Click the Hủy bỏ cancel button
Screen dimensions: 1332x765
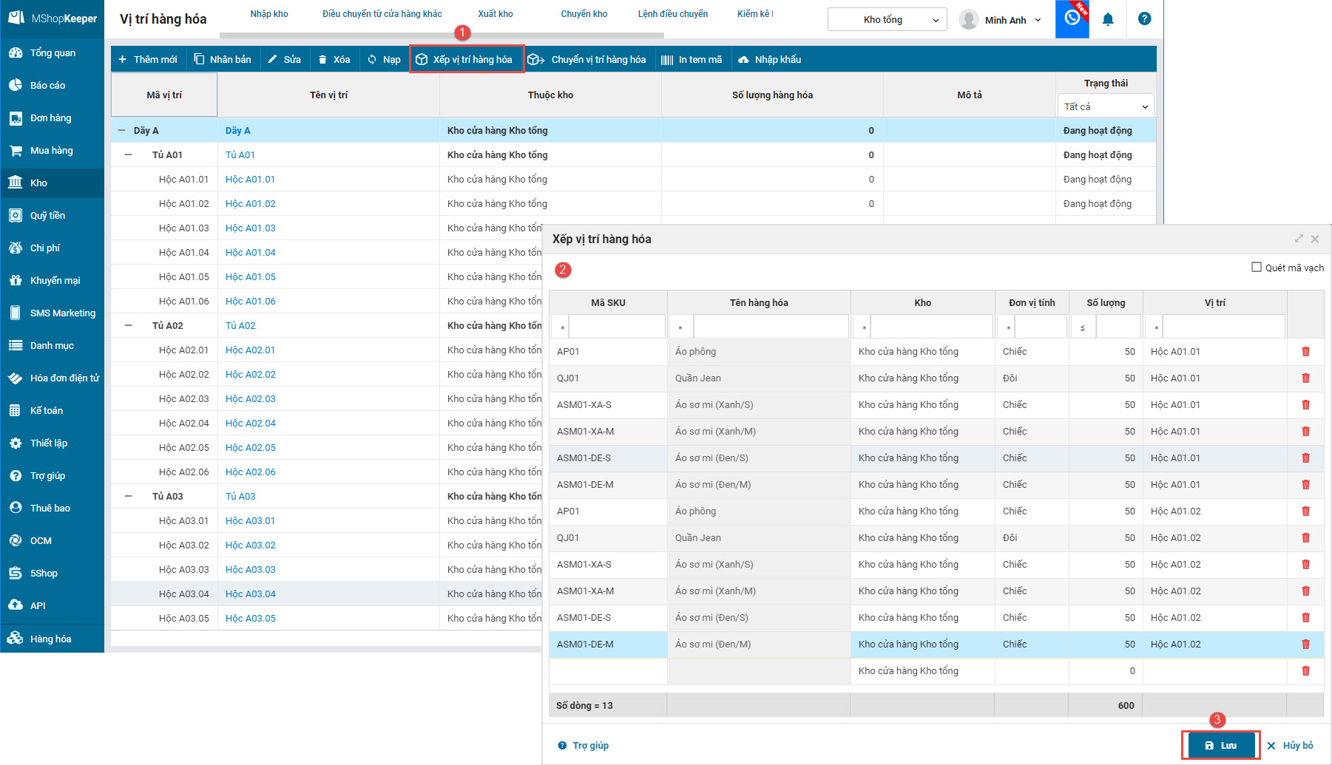[x=1290, y=745]
